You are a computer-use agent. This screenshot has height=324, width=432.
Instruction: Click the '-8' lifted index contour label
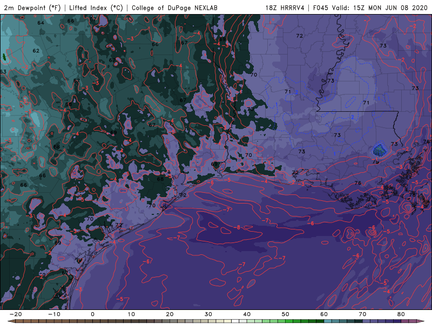(x=237, y=227)
